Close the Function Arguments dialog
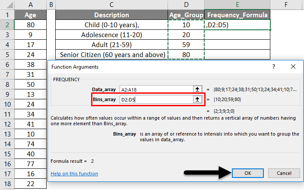Screen dimensions: 304x190 [x=293, y=67]
